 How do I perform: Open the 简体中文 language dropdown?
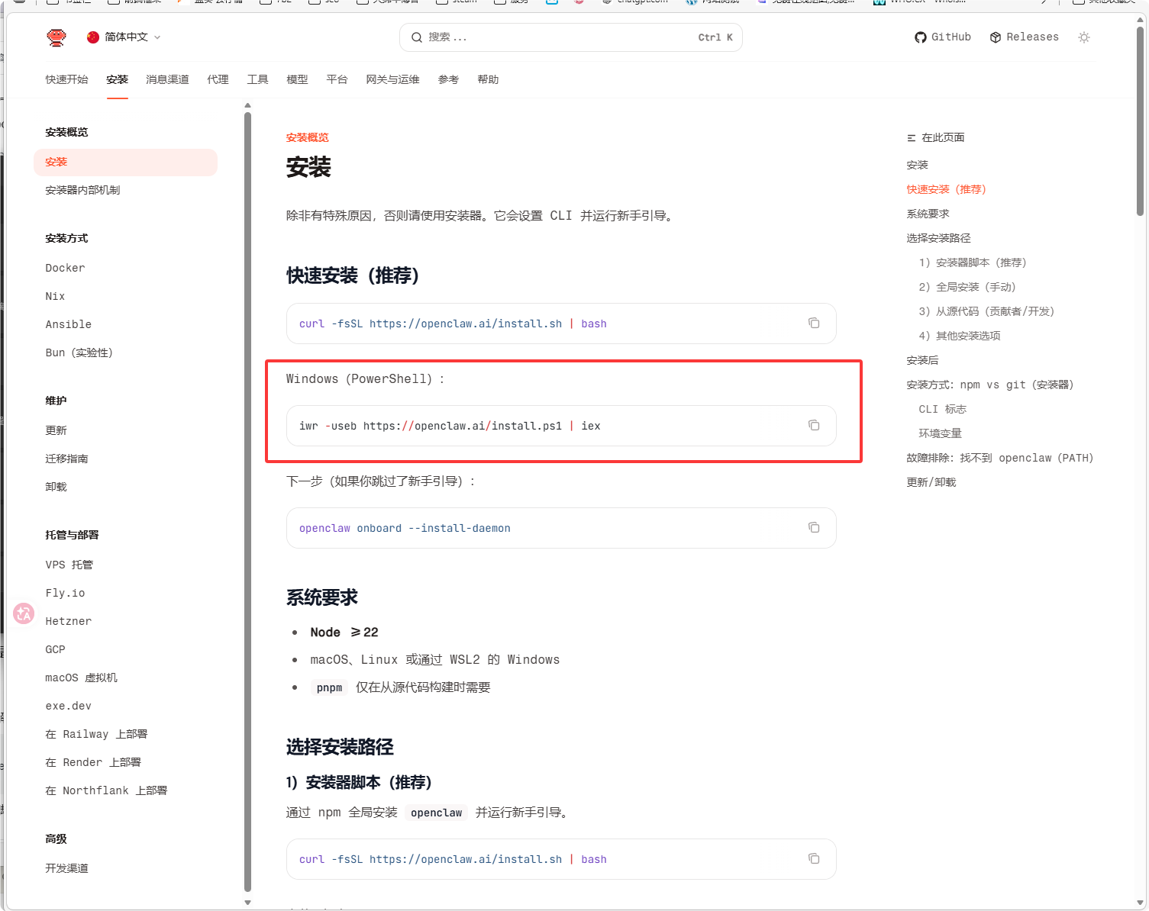pyautogui.click(x=124, y=37)
